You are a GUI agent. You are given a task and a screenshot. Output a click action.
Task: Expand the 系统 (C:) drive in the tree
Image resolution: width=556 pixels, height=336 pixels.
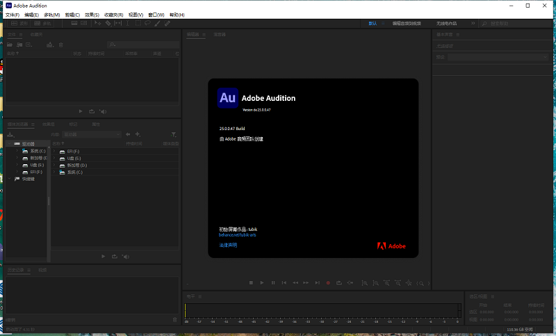tap(17, 151)
